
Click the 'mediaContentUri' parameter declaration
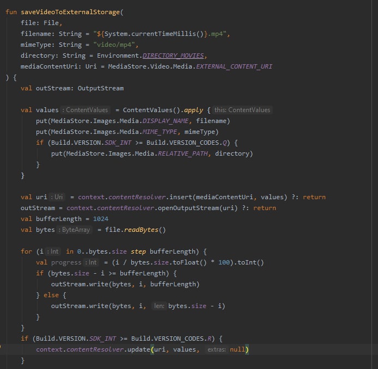(49, 66)
